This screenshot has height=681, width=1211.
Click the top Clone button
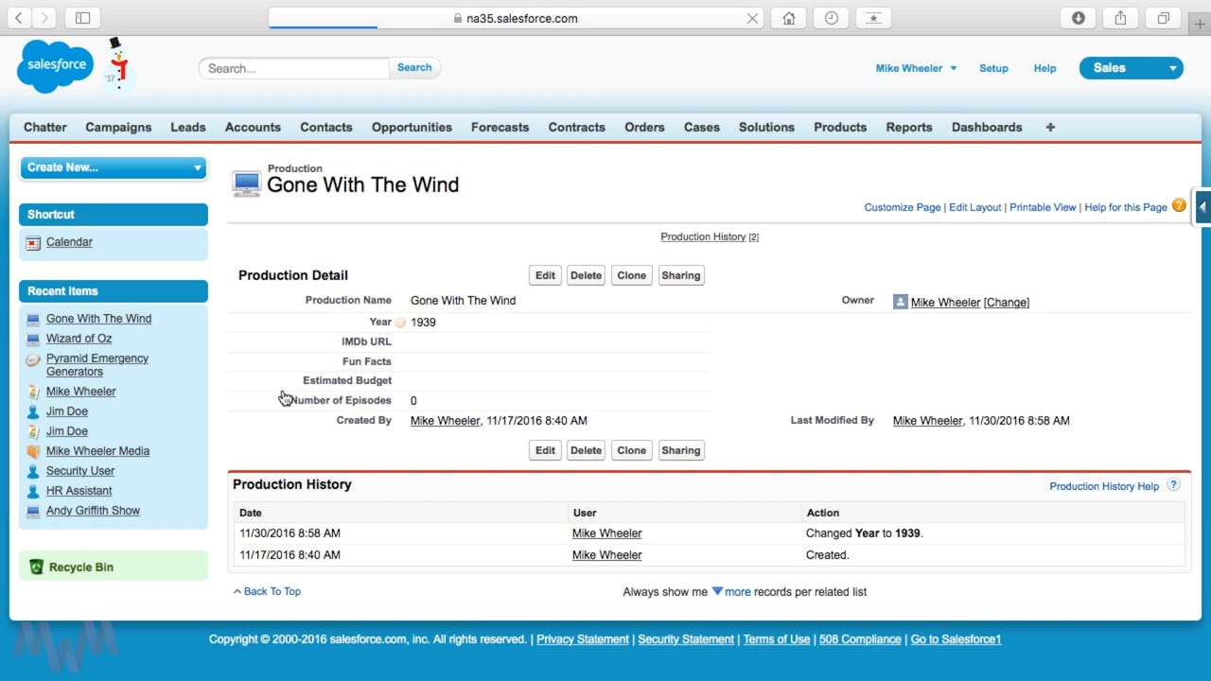pyautogui.click(x=631, y=275)
